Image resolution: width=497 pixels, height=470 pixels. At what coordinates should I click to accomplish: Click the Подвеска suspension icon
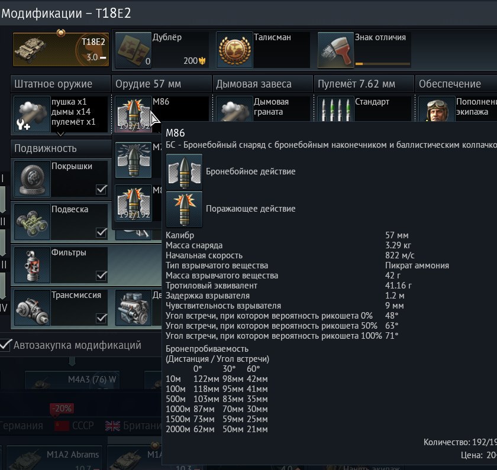pyautogui.click(x=32, y=222)
